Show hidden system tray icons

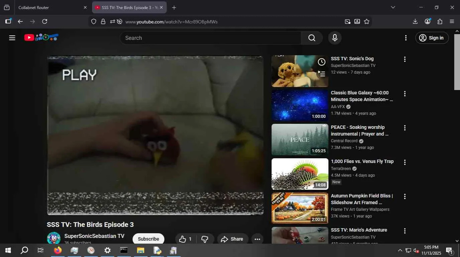(400, 250)
